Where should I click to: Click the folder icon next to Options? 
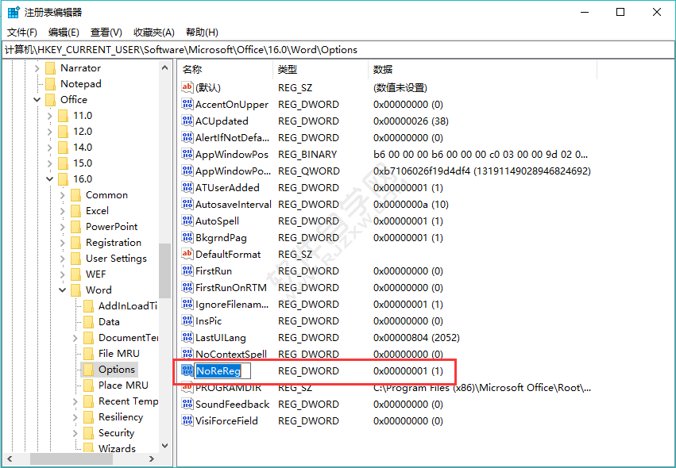coord(87,369)
